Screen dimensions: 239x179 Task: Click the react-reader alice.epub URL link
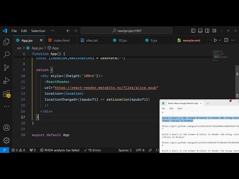click(x=106, y=88)
